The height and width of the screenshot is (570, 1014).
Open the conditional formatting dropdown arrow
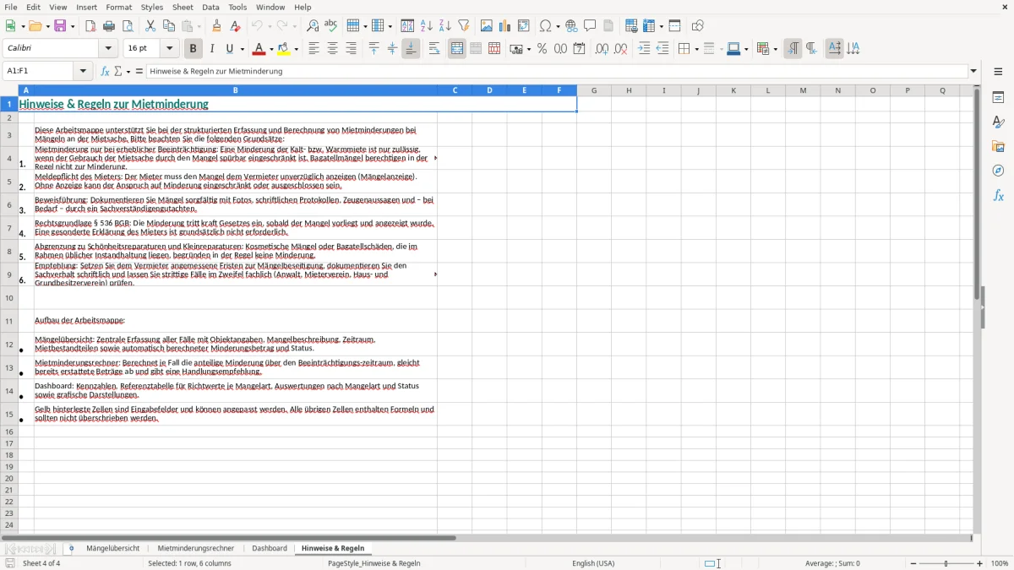coord(775,49)
